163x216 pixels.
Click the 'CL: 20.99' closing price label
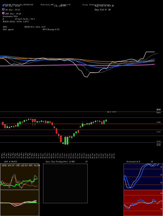tap(60, 6)
